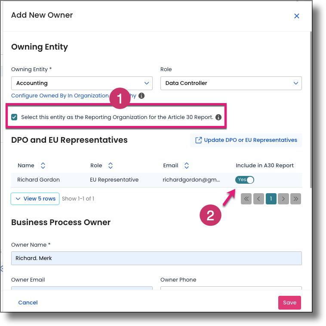Click info icon beside Article 30 Report text
Viewport: 326px width, 326px height.
[x=218, y=117]
